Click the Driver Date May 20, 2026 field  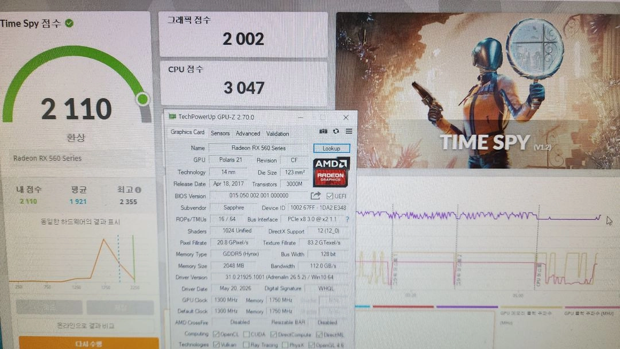coord(235,288)
